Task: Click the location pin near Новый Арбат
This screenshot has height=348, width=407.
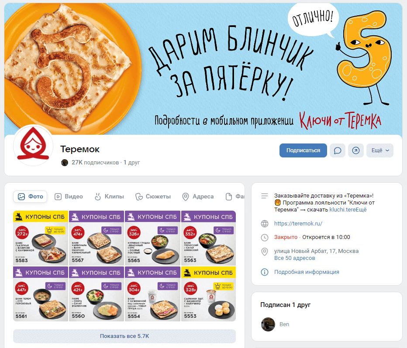Action: (265, 252)
